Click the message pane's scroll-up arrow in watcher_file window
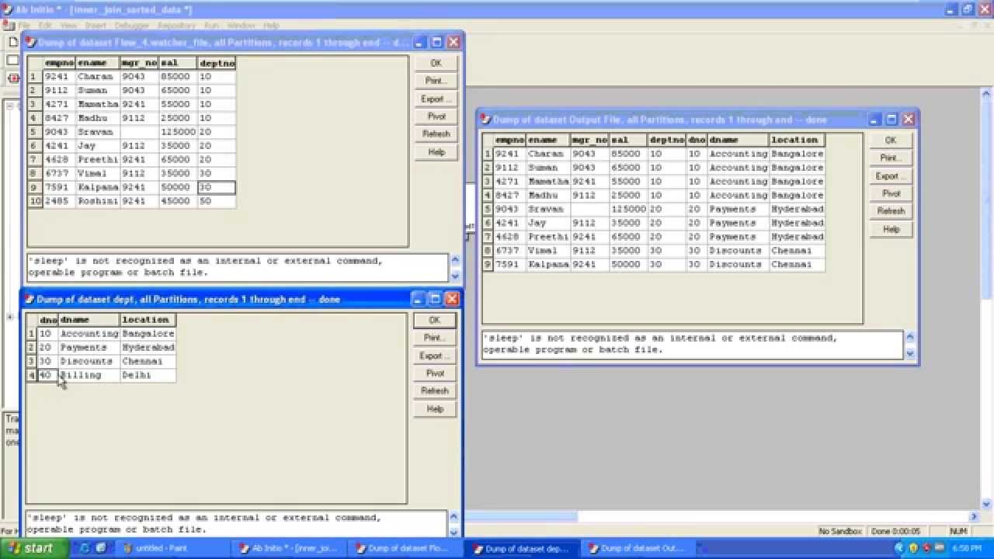 pyautogui.click(x=456, y=259)
